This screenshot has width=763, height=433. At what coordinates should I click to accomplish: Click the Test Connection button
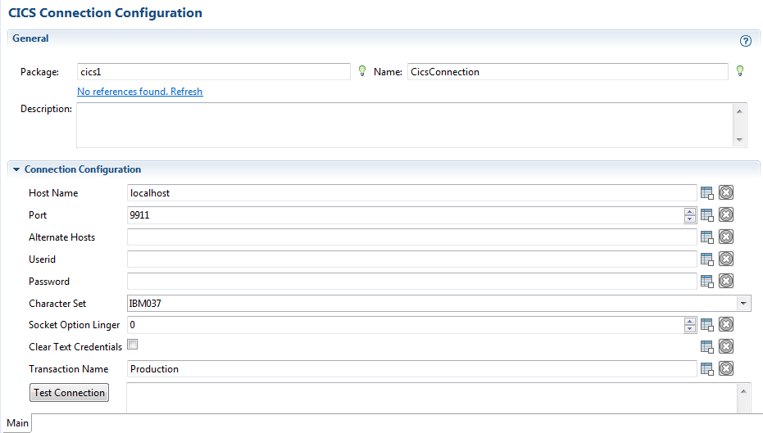(69, 393)
